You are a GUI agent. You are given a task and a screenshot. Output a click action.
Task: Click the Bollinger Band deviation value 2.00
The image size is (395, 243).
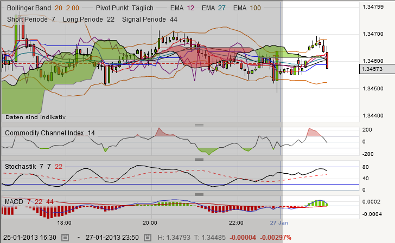(73, 8)
